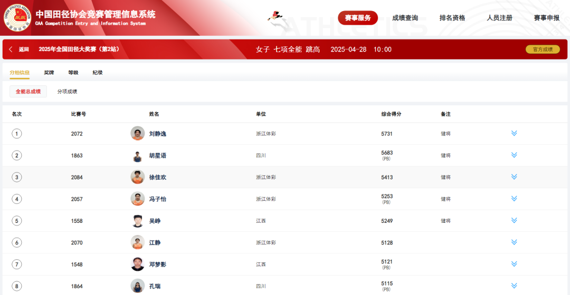Open the 赛事服务 menu
570x295 pixels.
358,18
